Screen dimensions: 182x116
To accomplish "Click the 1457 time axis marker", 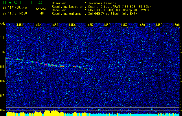I will click(x=124, y=25).
